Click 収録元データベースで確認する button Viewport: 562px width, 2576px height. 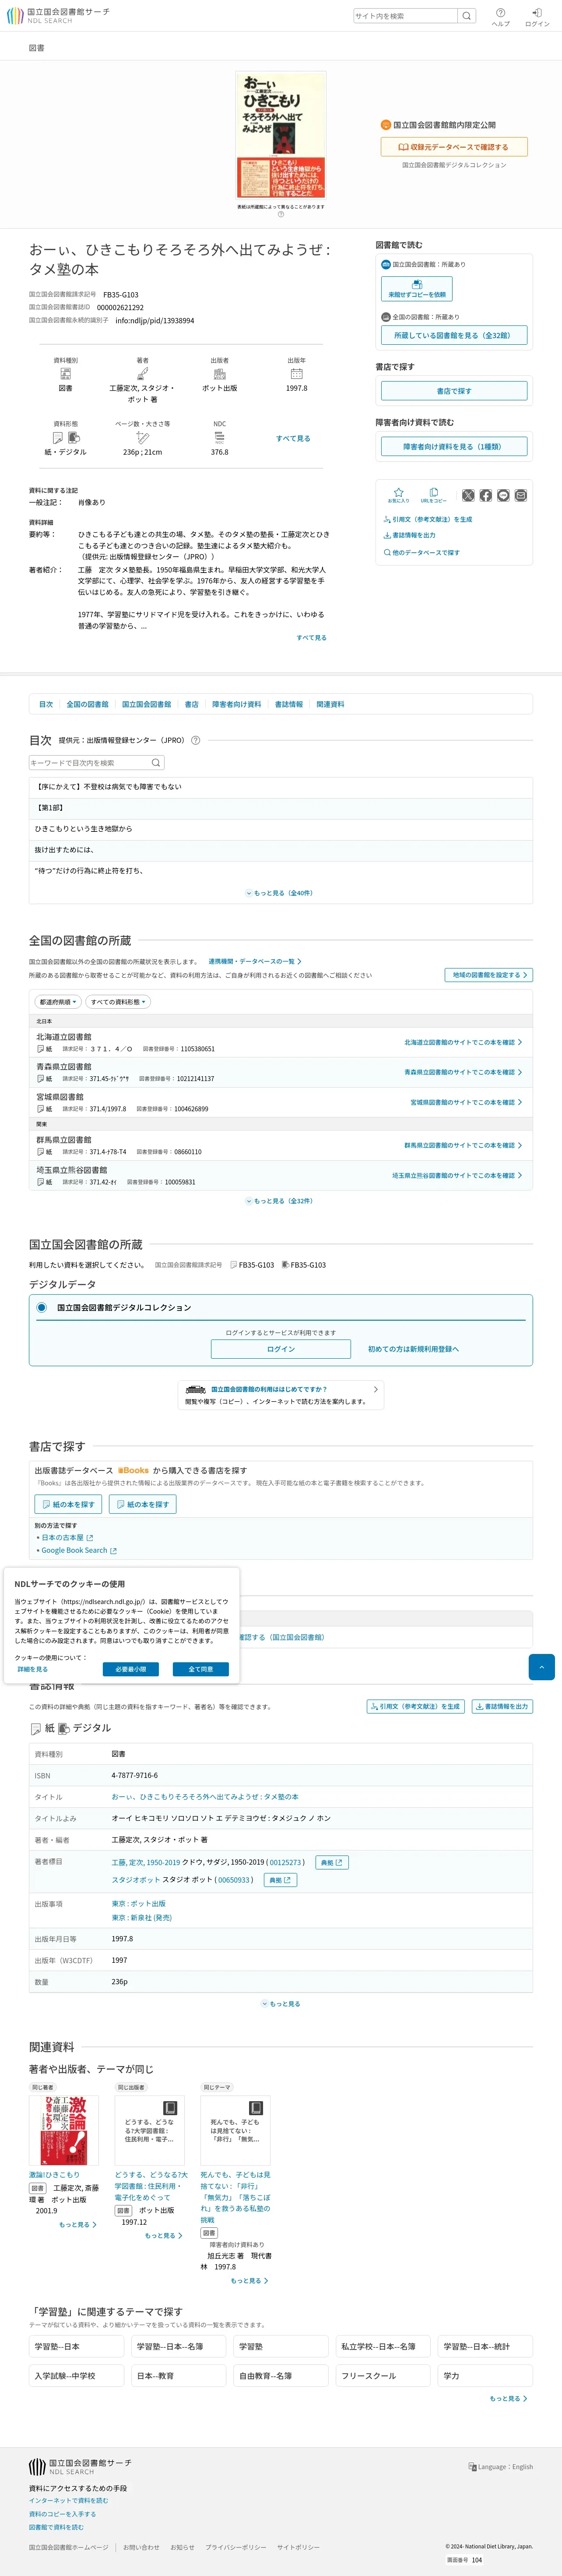(454, 147)
